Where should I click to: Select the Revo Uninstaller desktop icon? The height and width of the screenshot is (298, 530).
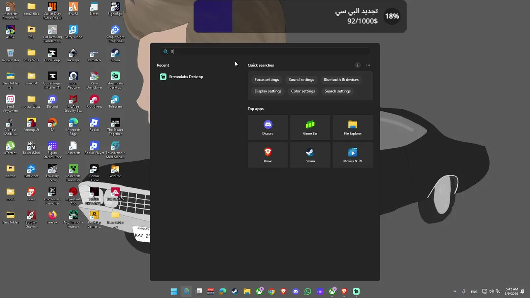coord(94,80)
